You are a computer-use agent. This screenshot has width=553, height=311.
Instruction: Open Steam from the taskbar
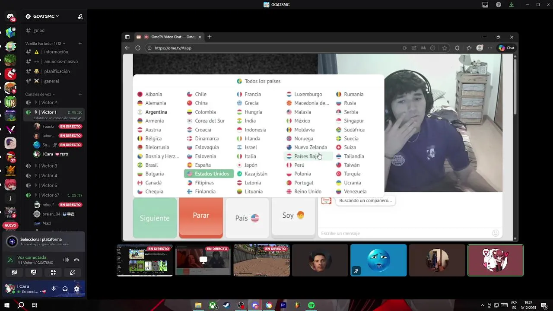click(226, 305)
